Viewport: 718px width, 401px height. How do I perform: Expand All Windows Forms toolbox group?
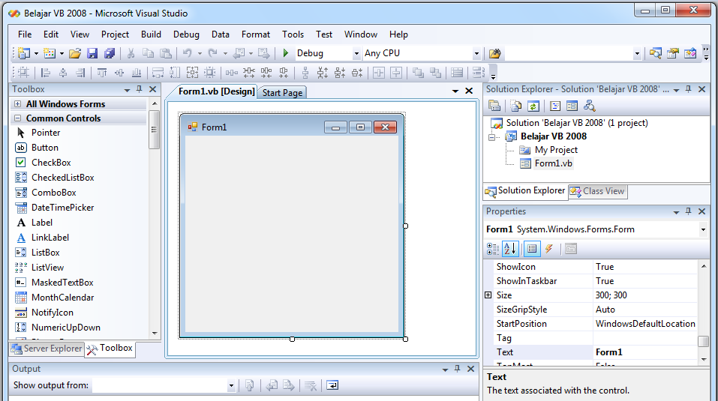click(x=17, y=103)
